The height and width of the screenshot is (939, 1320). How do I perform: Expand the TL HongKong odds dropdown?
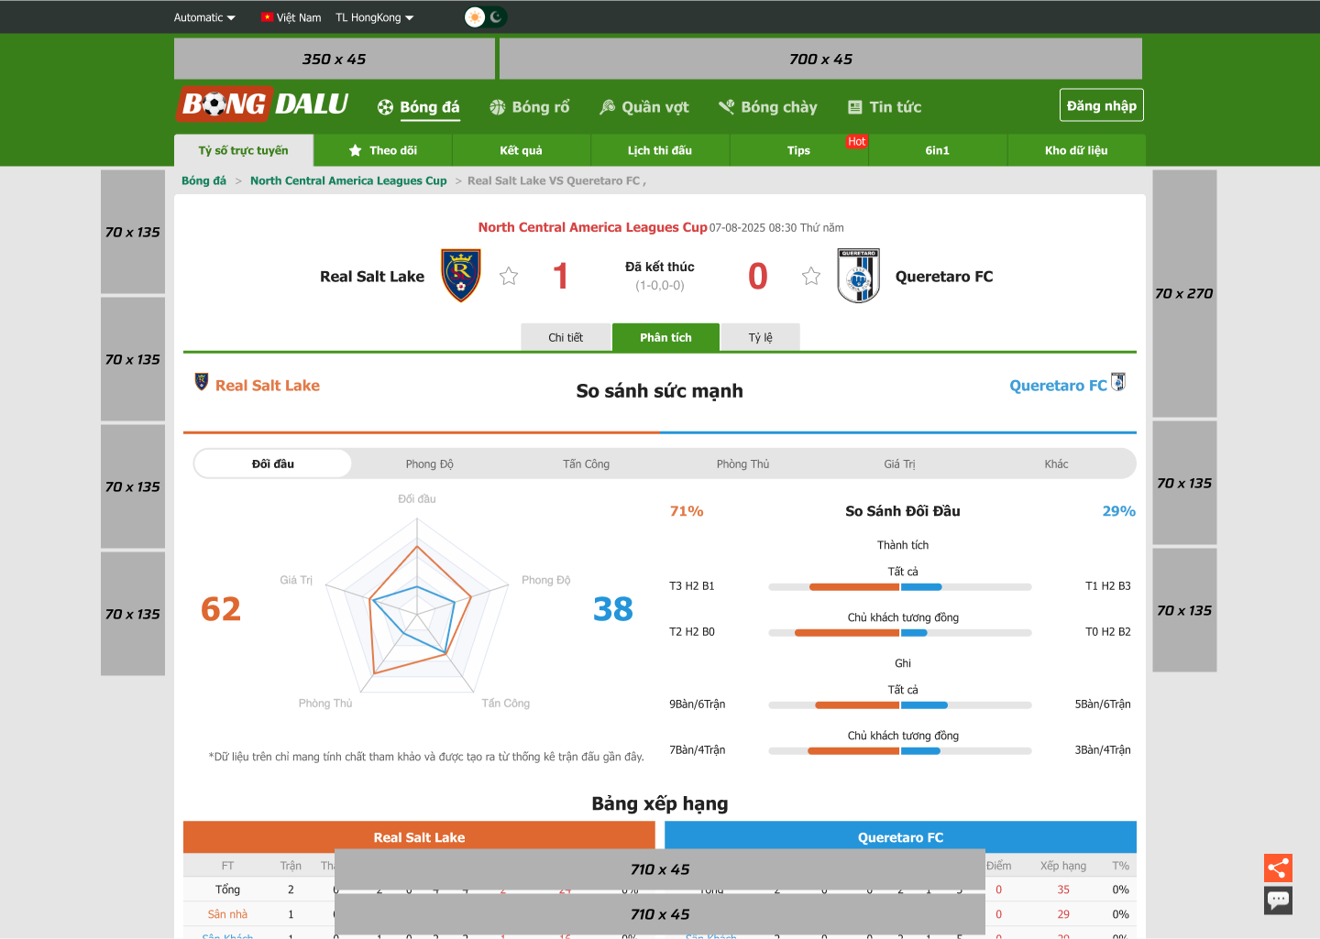pyautogui.click(x=374, y=17)
